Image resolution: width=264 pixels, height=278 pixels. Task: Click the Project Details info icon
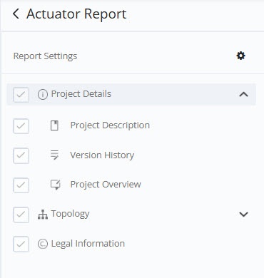pos(43,94)
